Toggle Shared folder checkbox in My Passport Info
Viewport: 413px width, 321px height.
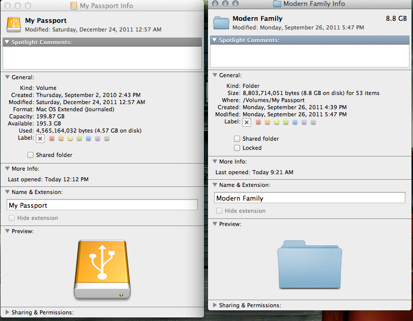(x=31, y=155)
